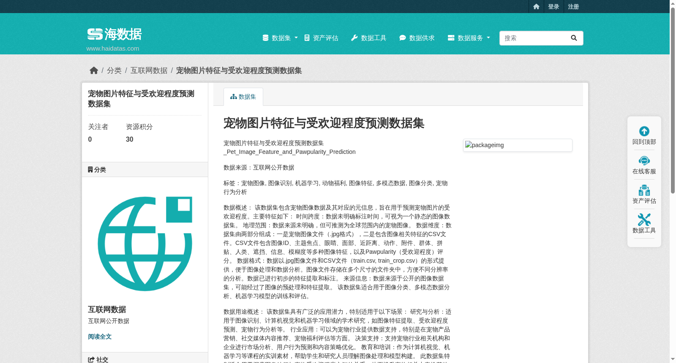The height and width of the screenshot is (363, 676).
Task: Click the 关注者 count value 0
Action: pyautogui.click(x=90, y=140)
